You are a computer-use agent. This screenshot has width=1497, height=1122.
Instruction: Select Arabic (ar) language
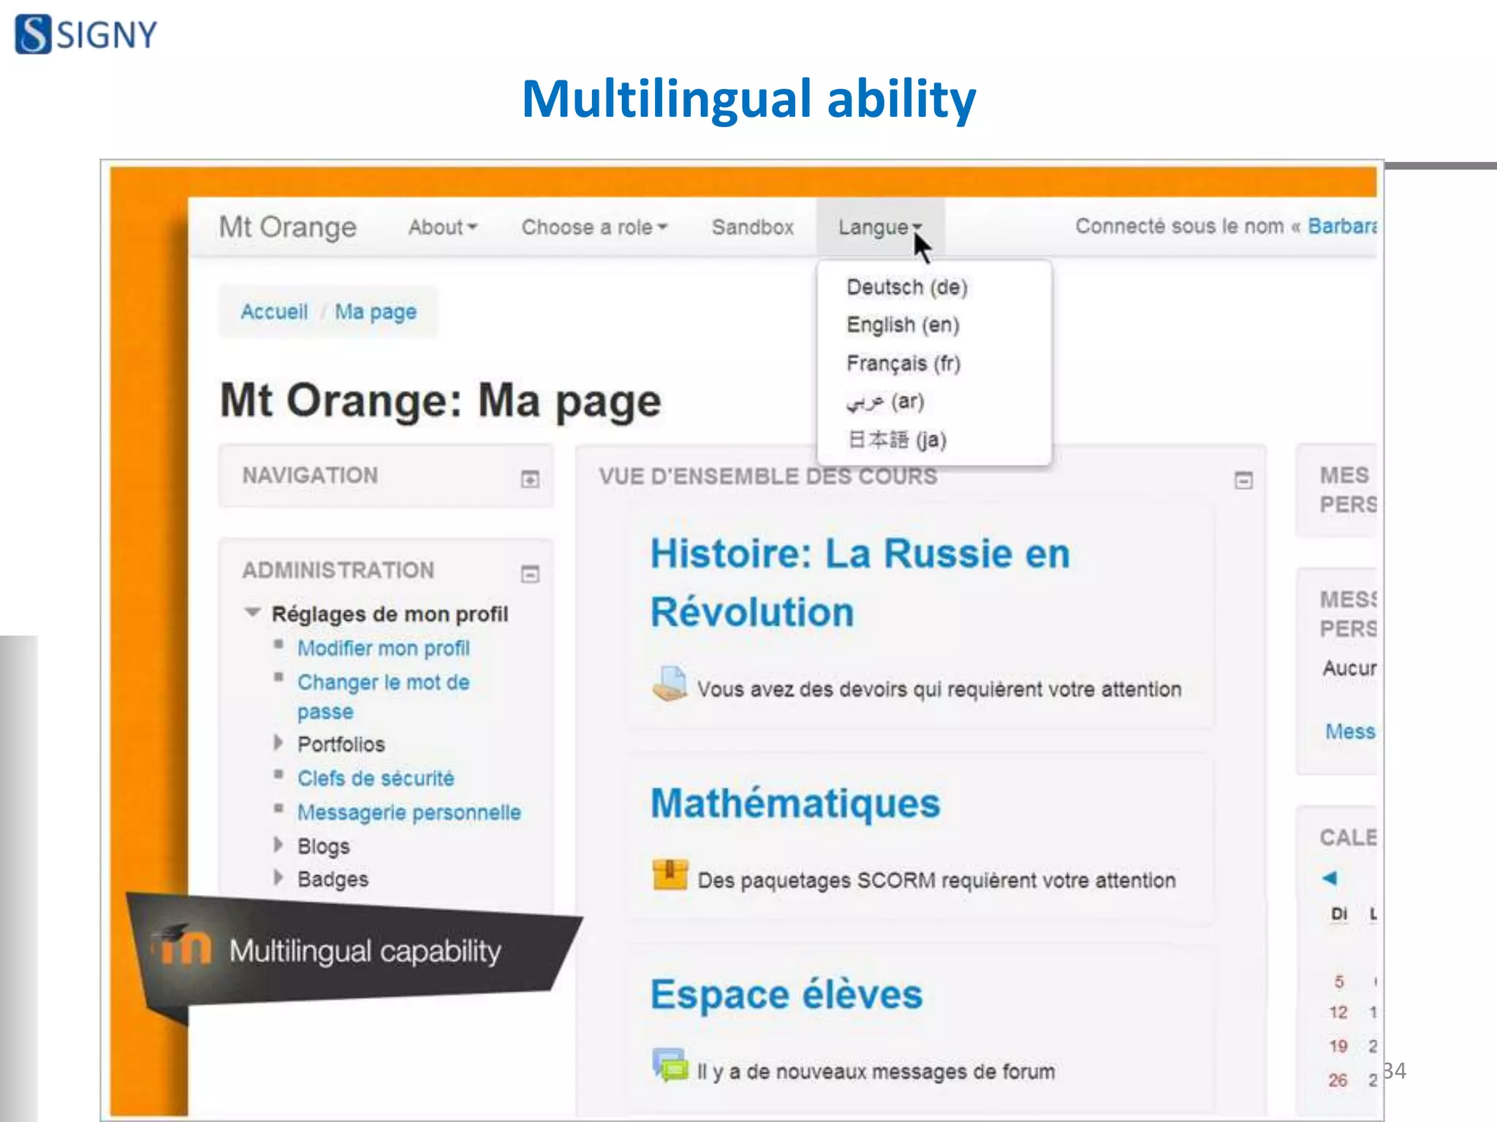click(x=885, y=402)
